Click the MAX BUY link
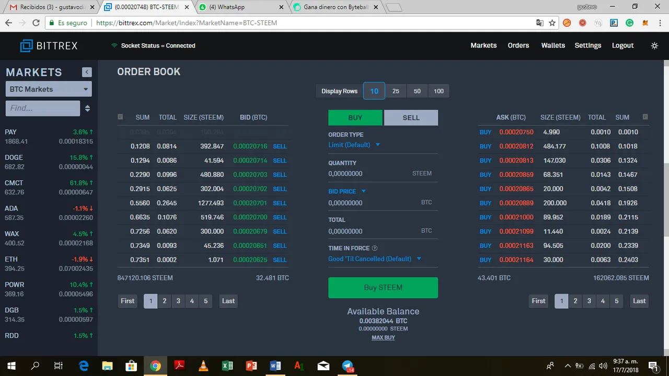The height and width of the screenshot is (376, 669). pos(383,337)
